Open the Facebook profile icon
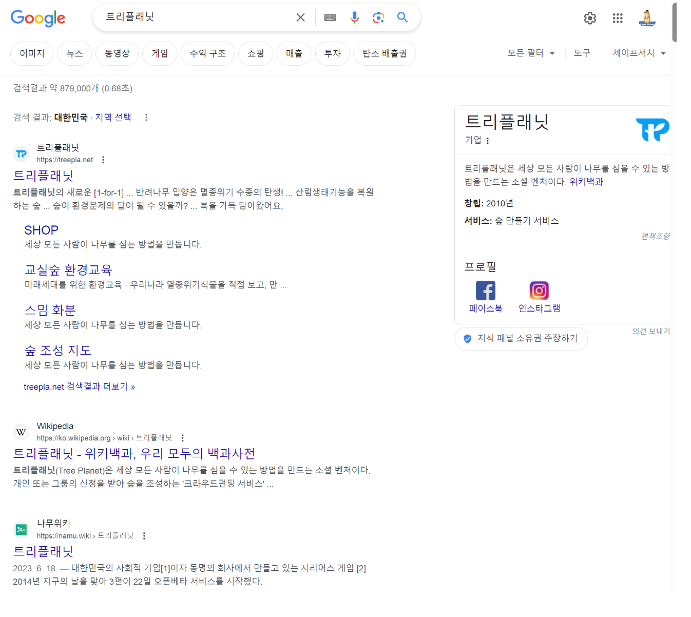 [x=486, y=291]
